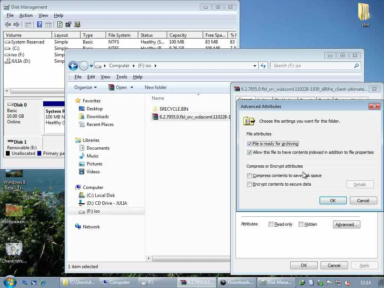Click Show Desktop quick launch icon
Viewport: 384px width, 288px height.
(25, 282)
